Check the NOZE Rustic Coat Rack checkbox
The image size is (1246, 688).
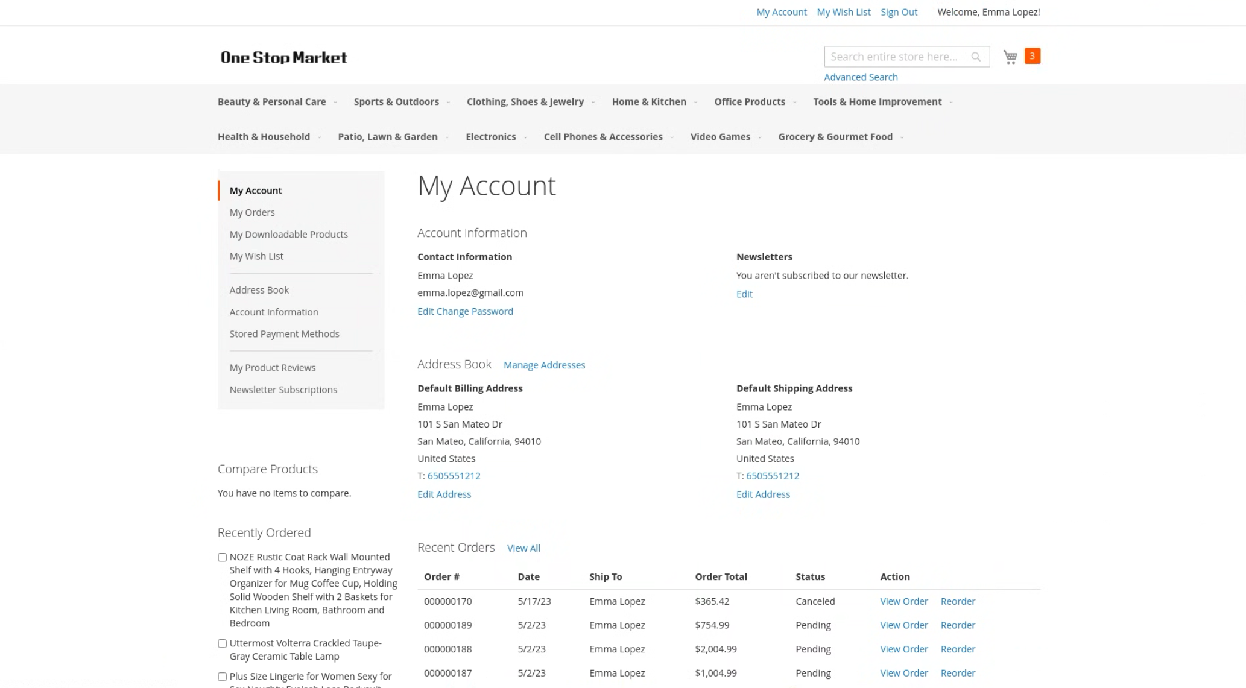click(222, 557)
